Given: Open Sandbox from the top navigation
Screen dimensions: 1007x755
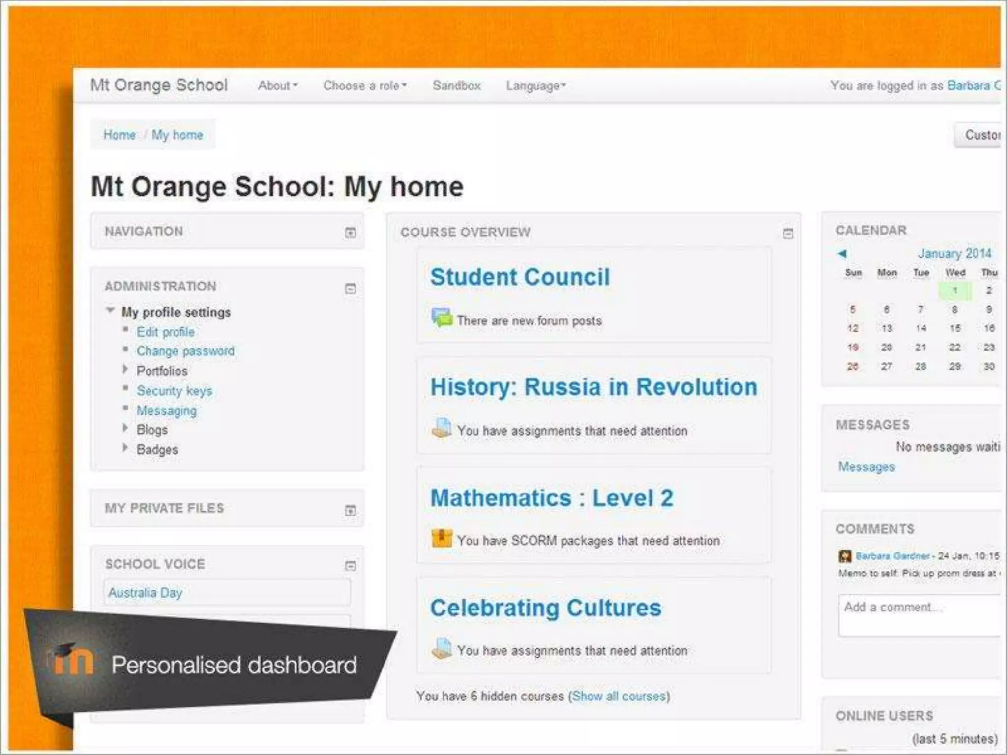Looking at the screenshot, I should [x=456, y=86].
